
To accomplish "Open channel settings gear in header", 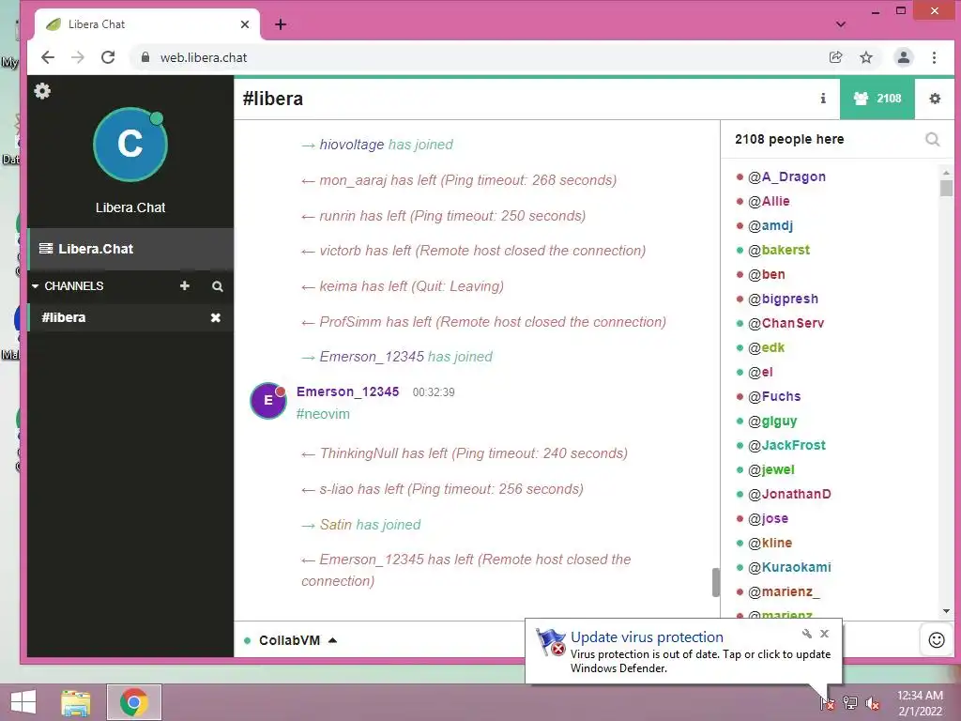I will (x=935, y=98).
